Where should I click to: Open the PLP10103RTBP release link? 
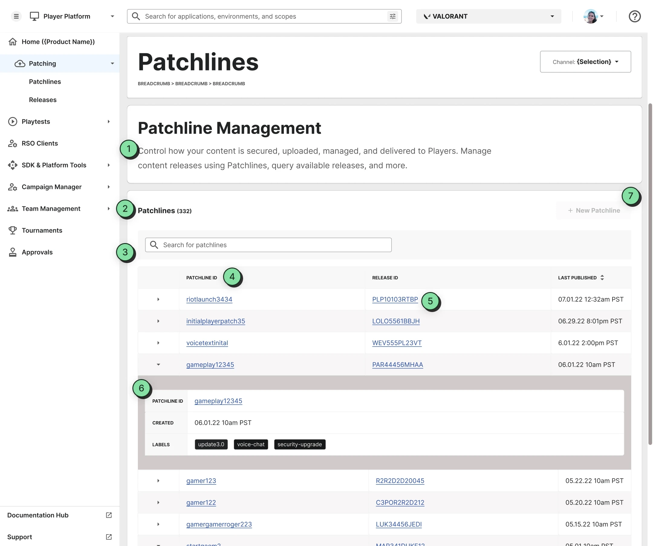click(395, 299)
